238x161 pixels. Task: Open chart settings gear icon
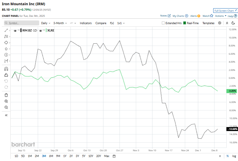(x=220, y=23)
